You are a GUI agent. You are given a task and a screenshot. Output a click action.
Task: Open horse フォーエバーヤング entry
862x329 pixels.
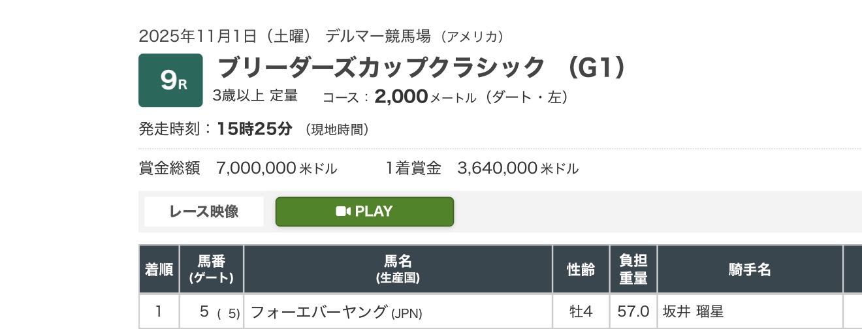(x=319, y=312)
